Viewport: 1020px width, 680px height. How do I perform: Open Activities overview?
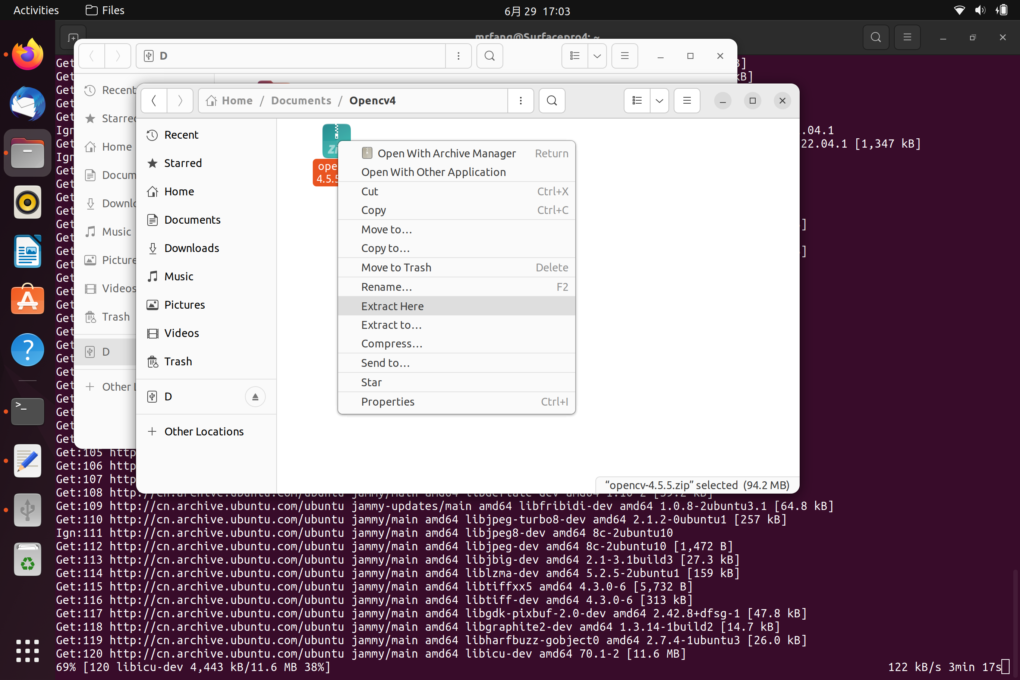[36, 10]
